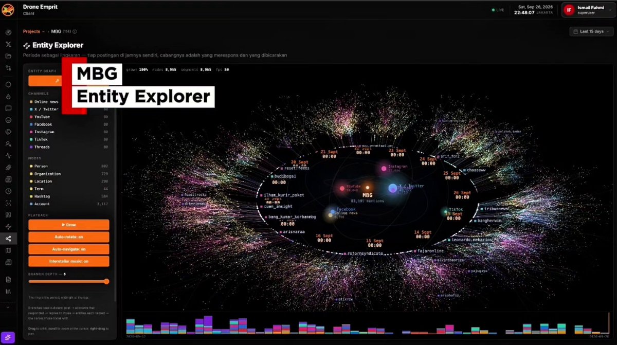Toggle Auto-rotate: on
The image size is (617, 345).
(69, 237)
